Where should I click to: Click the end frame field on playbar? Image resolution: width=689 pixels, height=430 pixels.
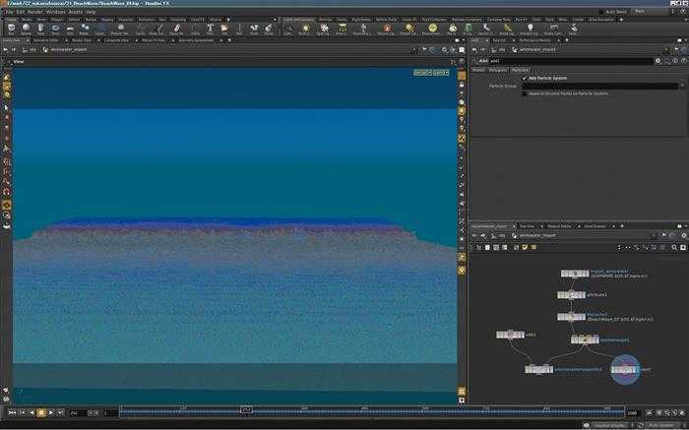pos(633,413)
